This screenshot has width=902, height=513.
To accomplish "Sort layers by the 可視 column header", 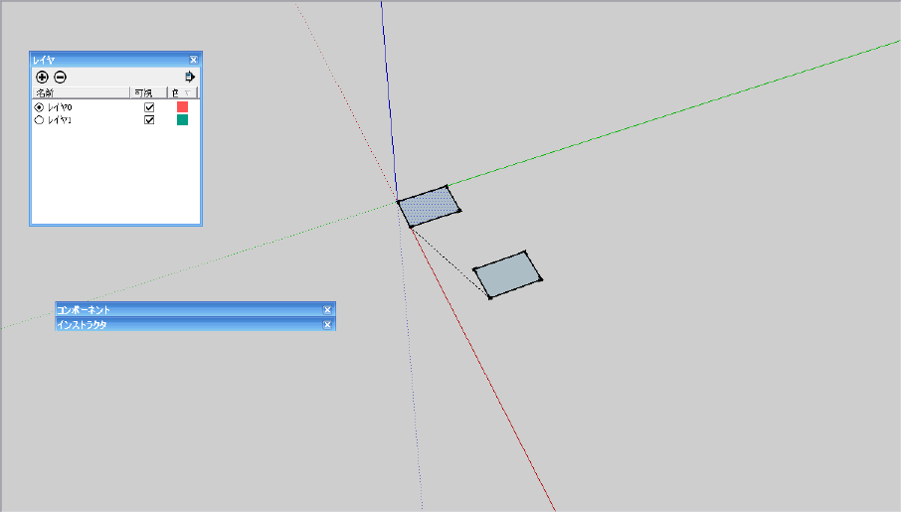I will coord(148,92).
